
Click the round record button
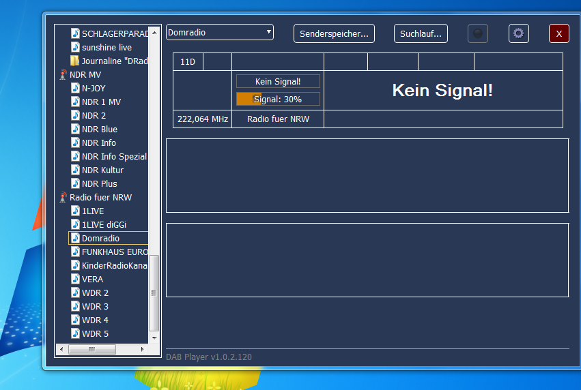[x=478, y=33]
